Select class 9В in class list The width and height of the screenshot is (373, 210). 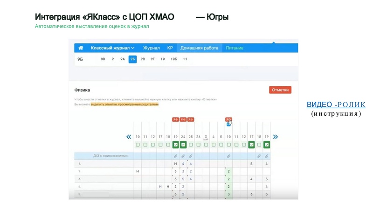[x=143, y=59]
